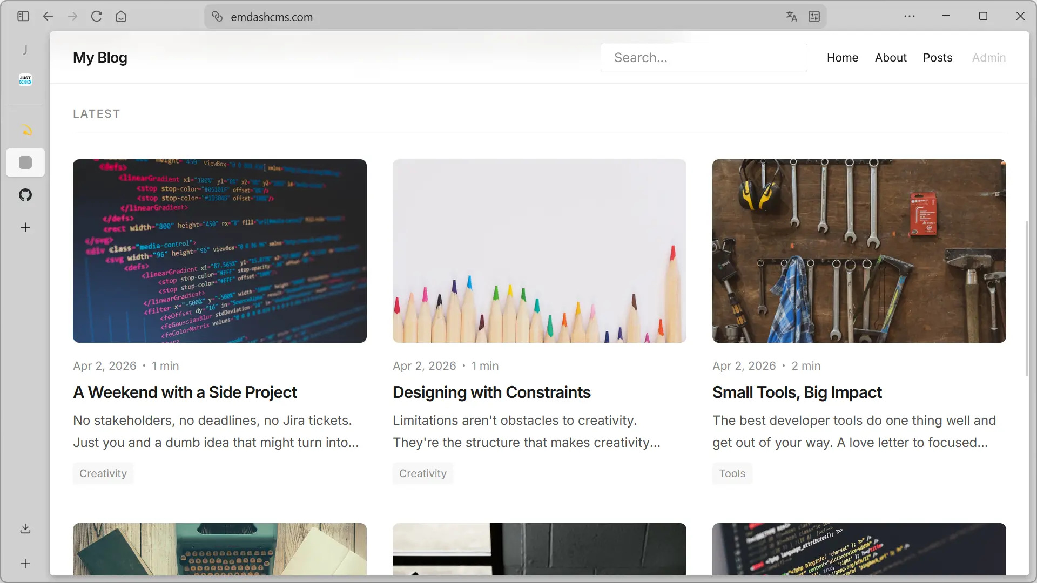Open 'Small Tools, Big Impact' post title

[797, 392]
